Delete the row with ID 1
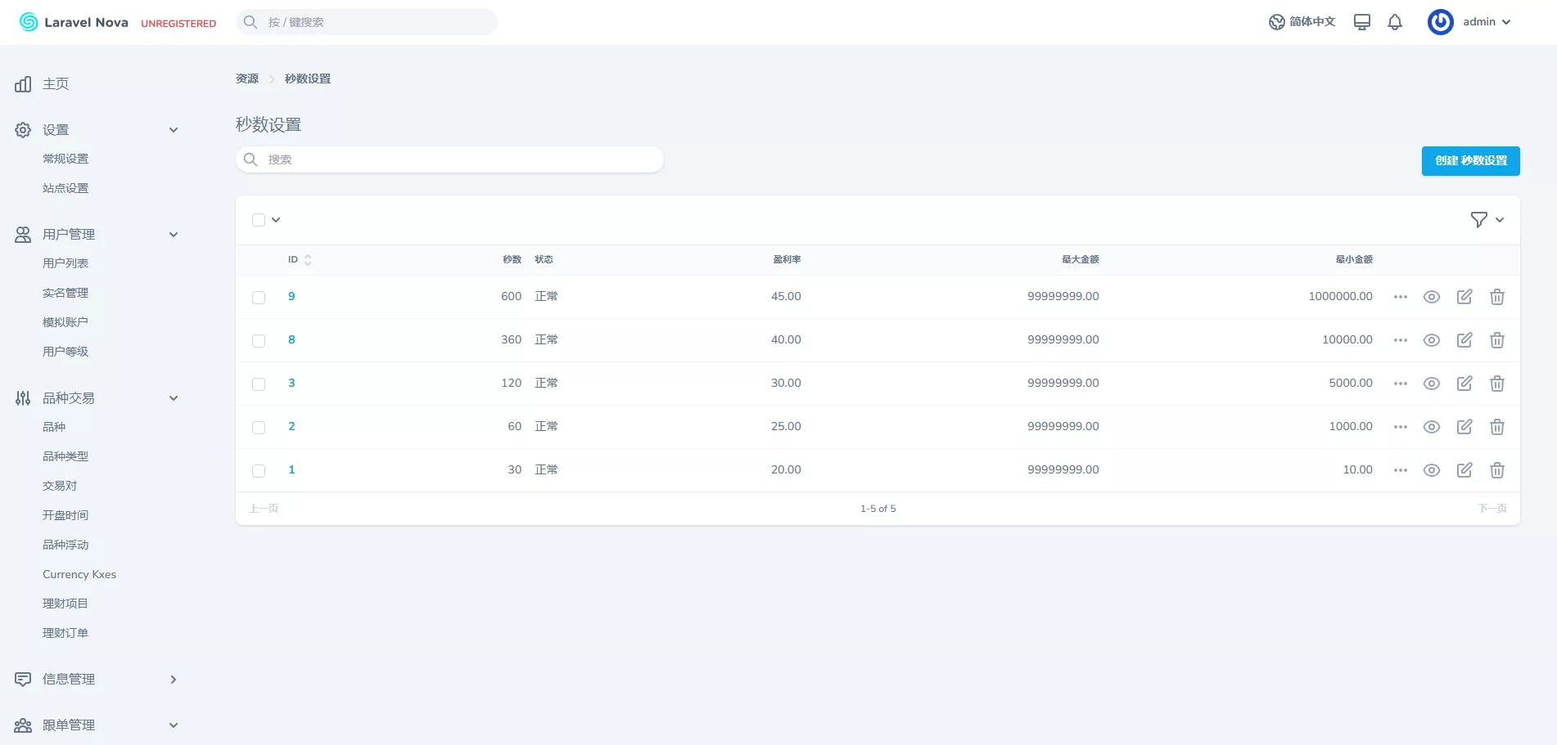1557x745 pixels. [x=1496, y=470]
